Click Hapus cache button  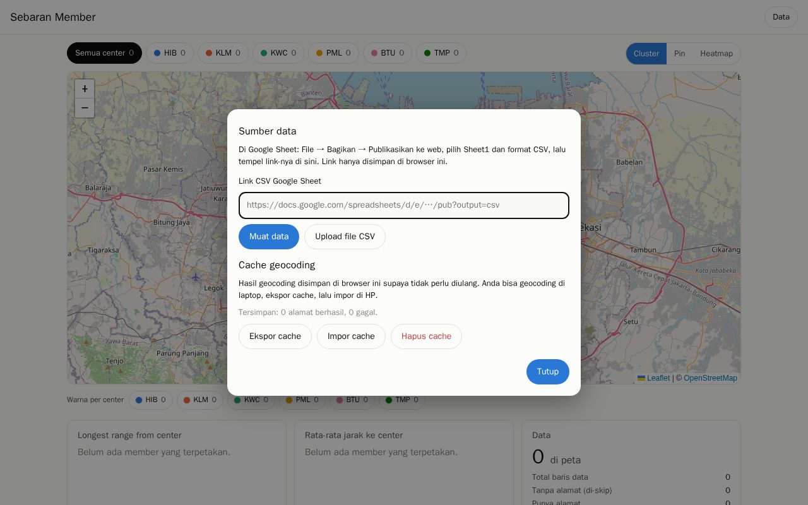click(426, 336)
